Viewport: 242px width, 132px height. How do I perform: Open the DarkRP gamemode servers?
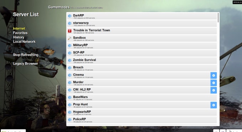(142, 16)
